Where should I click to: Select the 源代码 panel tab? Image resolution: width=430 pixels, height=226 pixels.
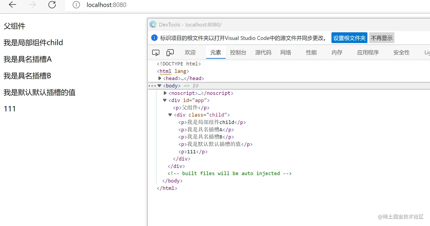pyautogui.click(x=263, y=52)
